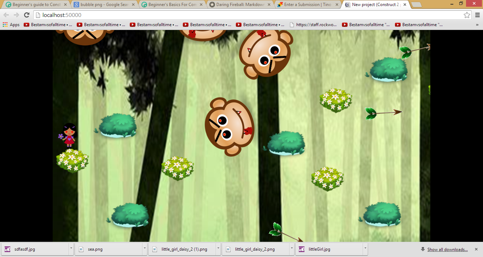Expand the sea.png download options dropdown
483x257 pixels.
tap(145, 249)
